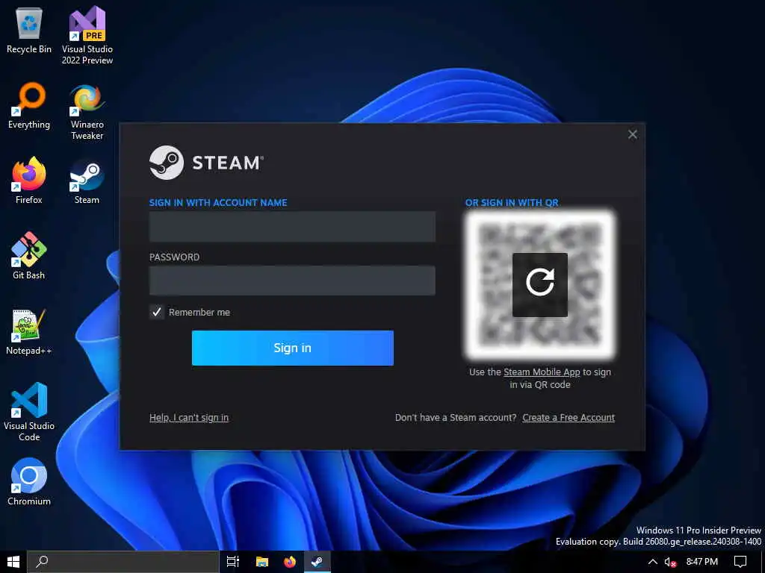Click Help, I can't sign in
The image size is (765, 573).
189,418
